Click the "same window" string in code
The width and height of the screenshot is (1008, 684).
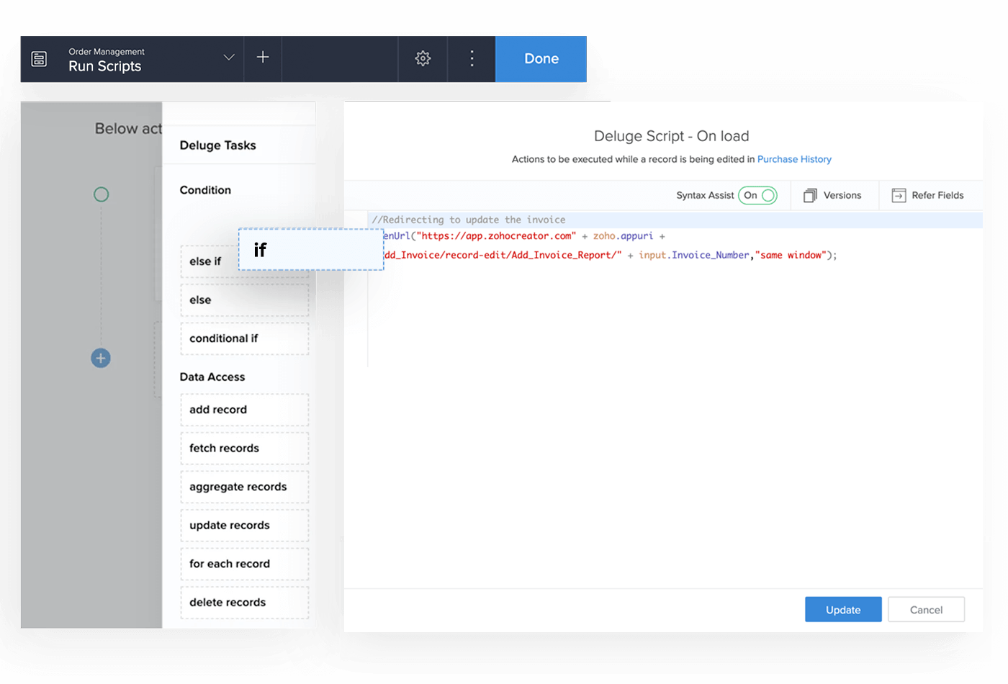(x=791, y=255)
